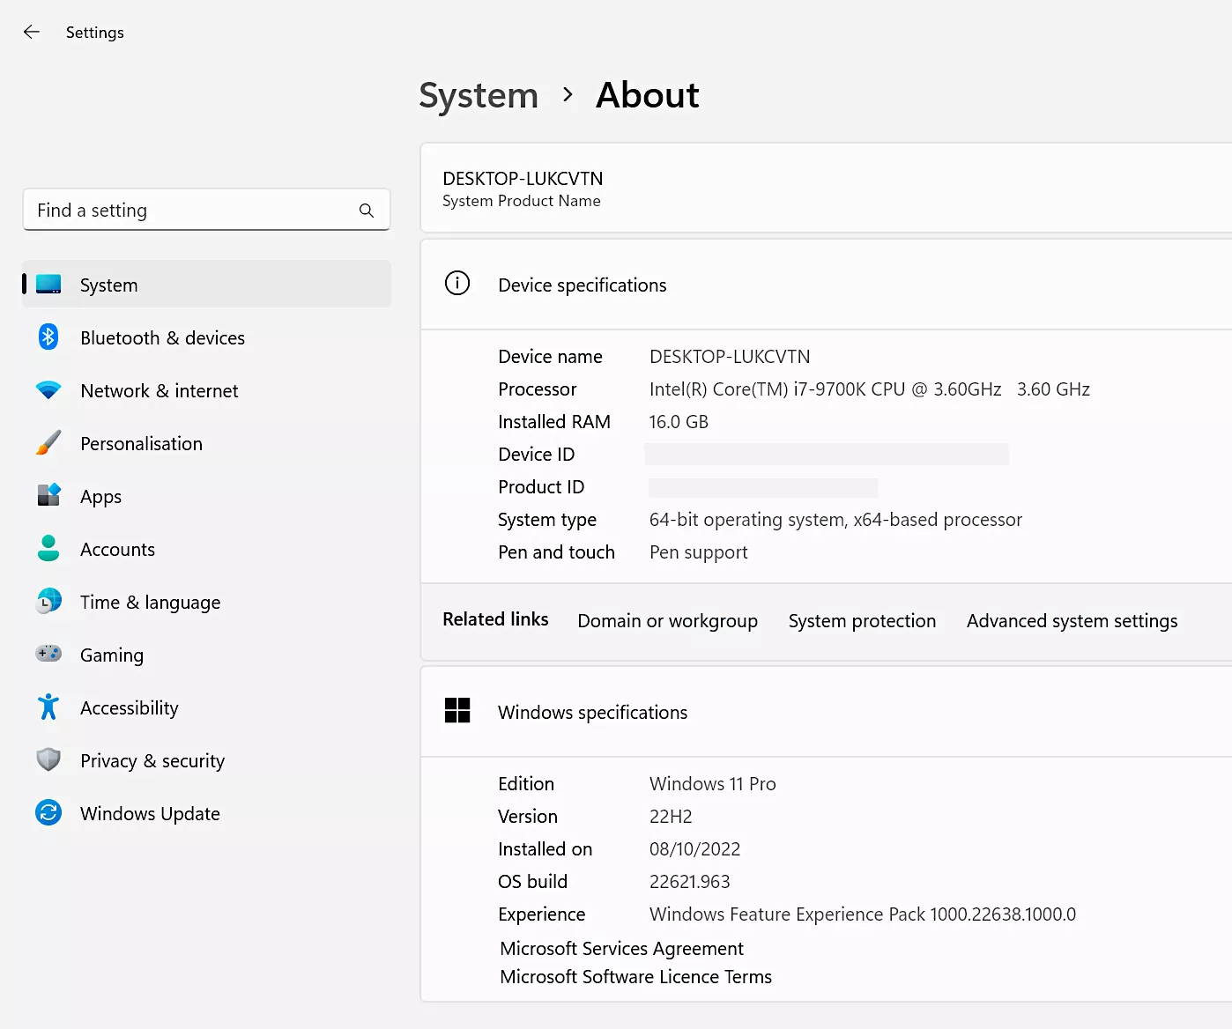Click the search magnifier icon
Screen dimensions: 1232x1029
click(x=367, y=211)
